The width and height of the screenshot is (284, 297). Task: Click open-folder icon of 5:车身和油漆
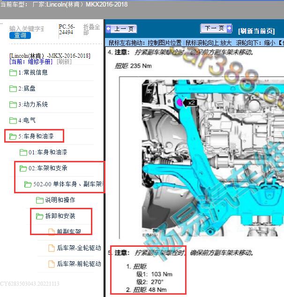point(13,137)
